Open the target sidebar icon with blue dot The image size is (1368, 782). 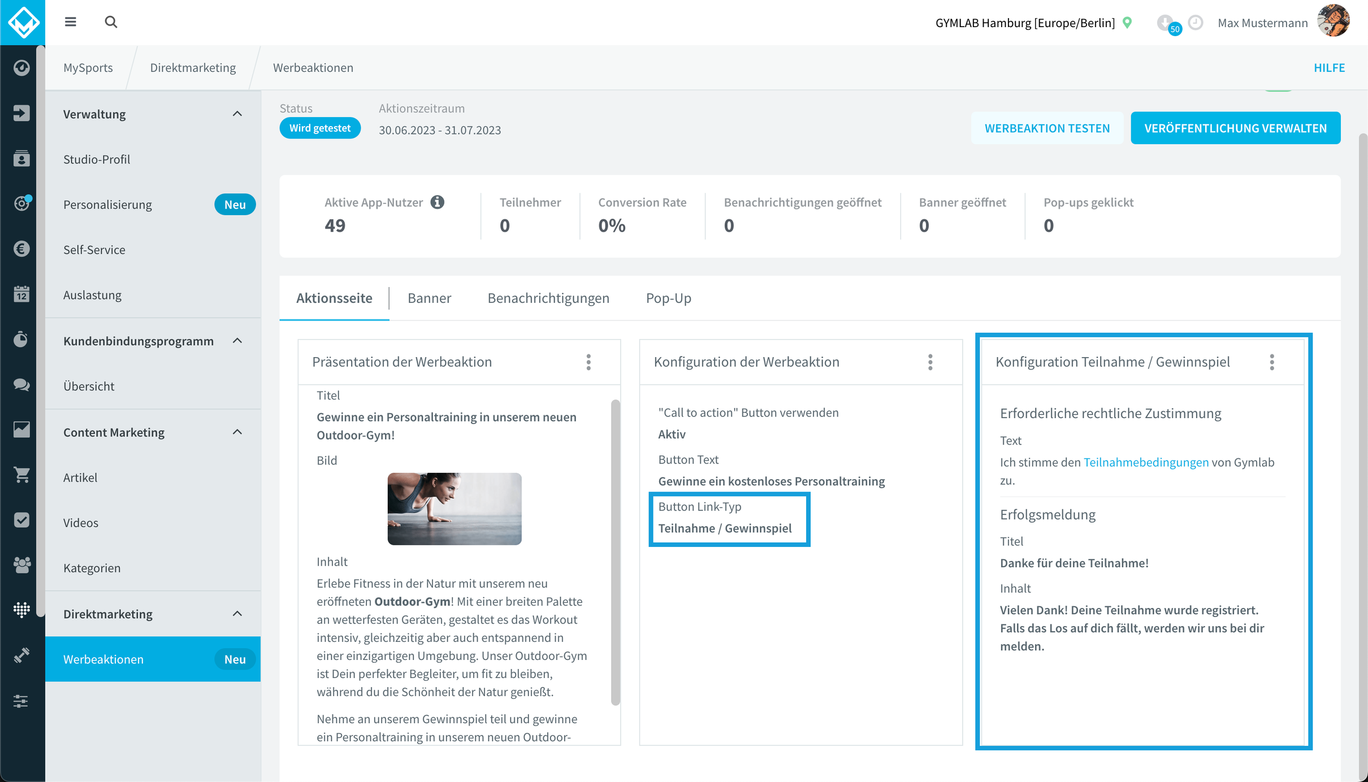pyautogui.click(x=21, y=203)
